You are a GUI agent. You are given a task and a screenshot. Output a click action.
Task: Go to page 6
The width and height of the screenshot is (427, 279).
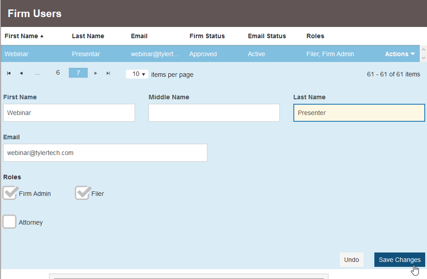click(58, 73)
